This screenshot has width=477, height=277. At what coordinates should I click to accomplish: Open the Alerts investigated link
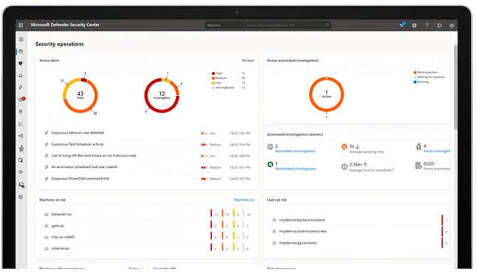[436, 151]
